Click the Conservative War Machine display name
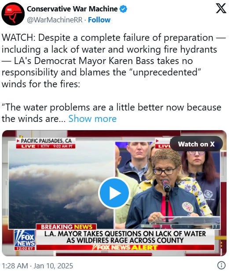Screen dimensions: 230x271 (x=72, y=9)
